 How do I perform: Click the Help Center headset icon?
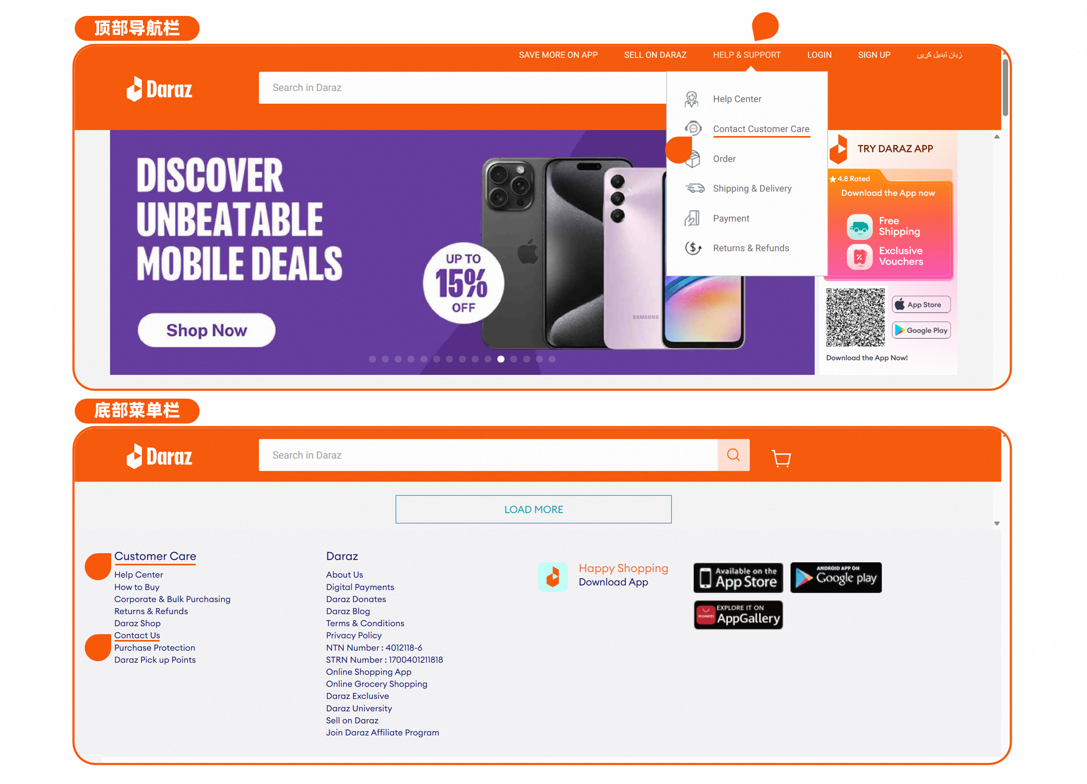click(x=692, y=99)
